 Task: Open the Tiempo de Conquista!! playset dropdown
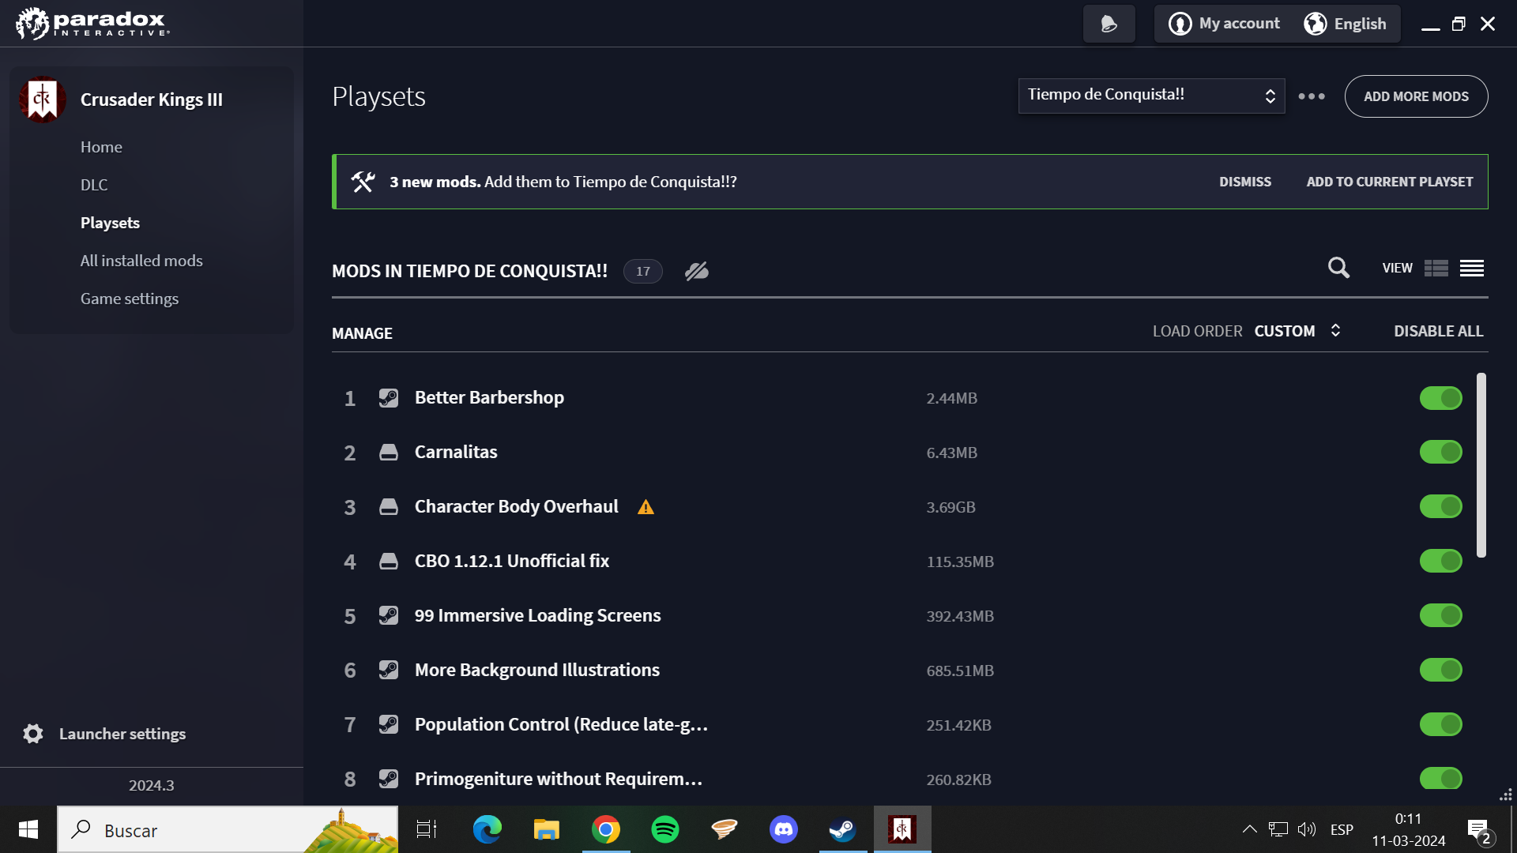1151,96
